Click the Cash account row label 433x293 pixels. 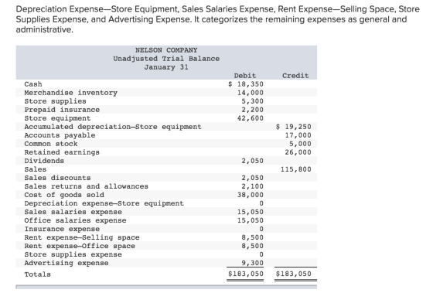[x=33, y=84]
